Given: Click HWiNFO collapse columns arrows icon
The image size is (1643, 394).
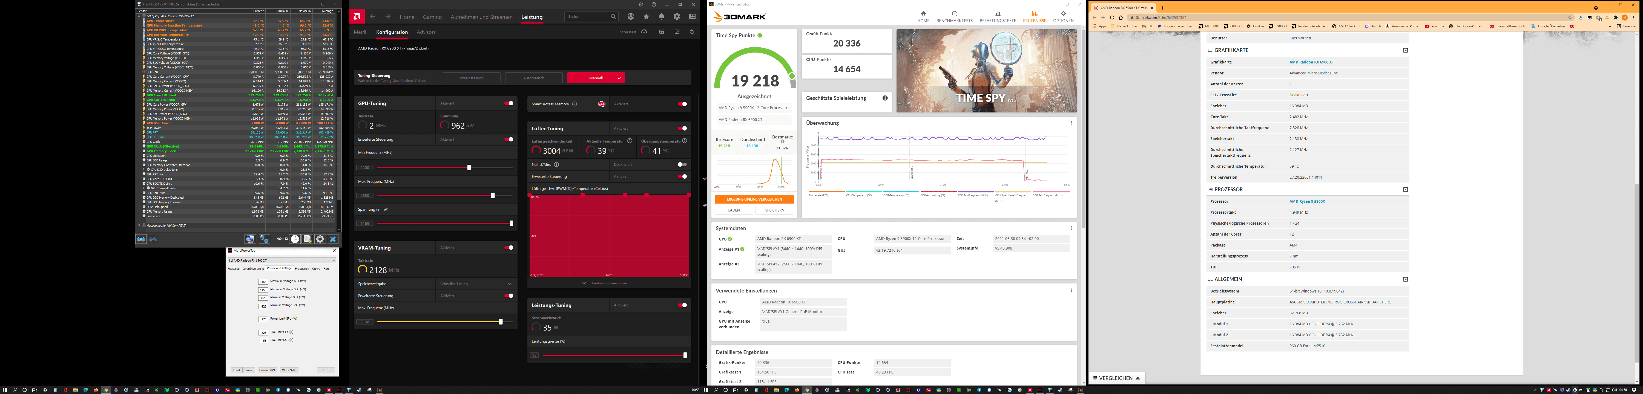Looking at the screenshot, I should point(153,239).
